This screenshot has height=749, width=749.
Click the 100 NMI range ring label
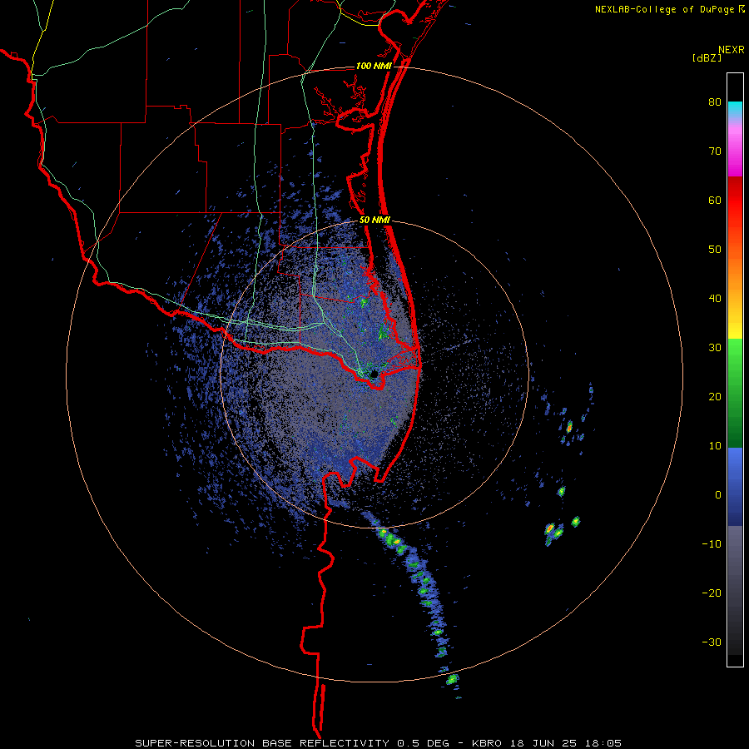(374, 66)
